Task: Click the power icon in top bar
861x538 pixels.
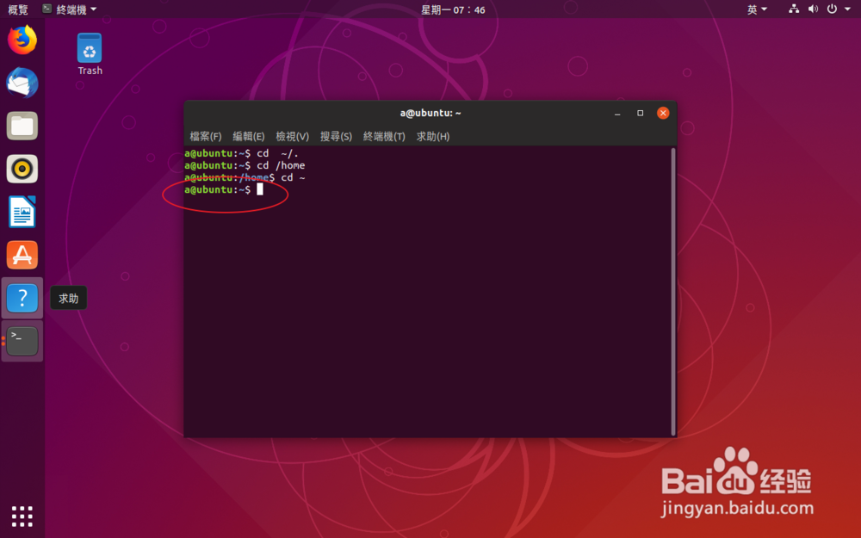Action: click(832, 9)
